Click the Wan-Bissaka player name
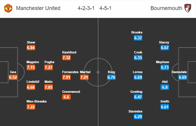The width and height of the screenshot is (196, 126). pos(36,101)
